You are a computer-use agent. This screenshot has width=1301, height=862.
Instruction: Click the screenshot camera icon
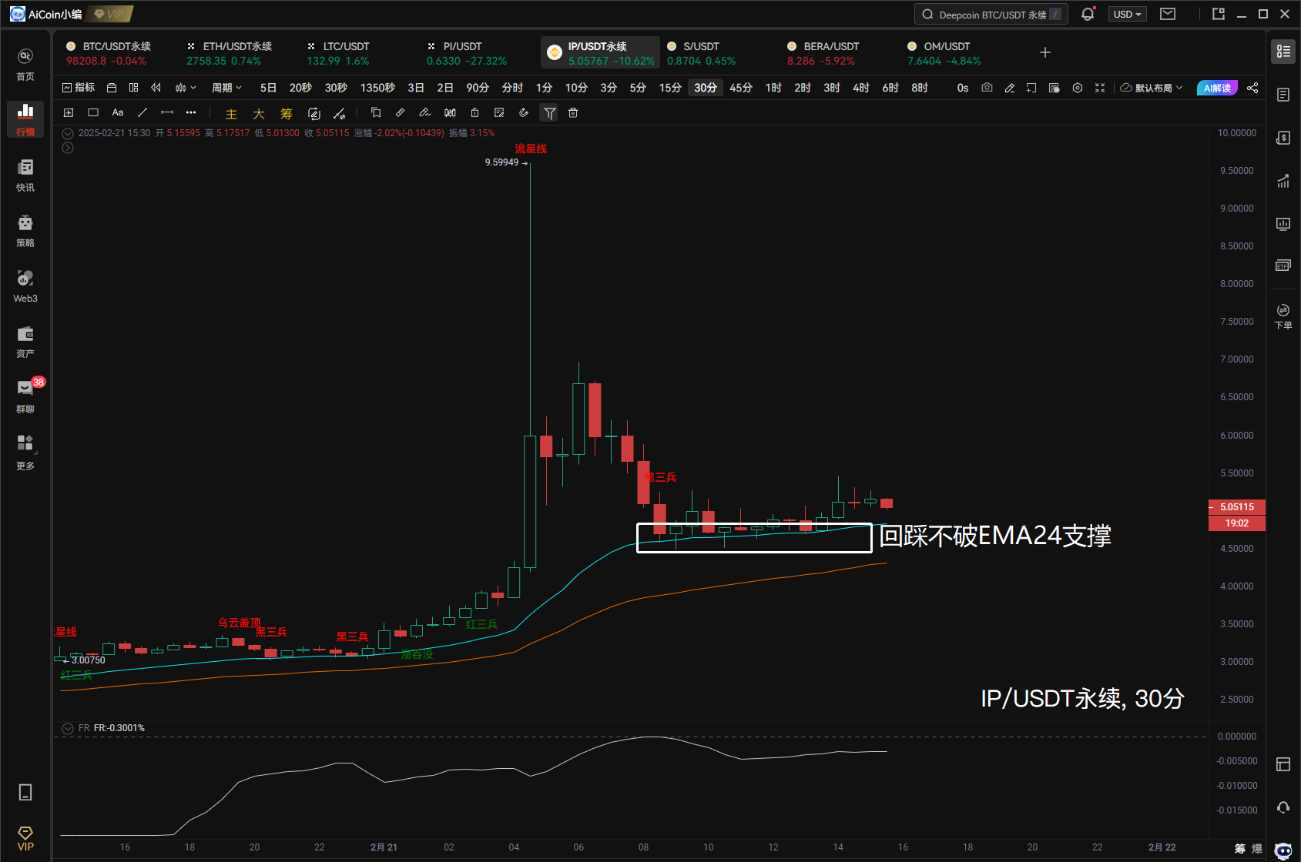pyautogui.click(x=987, y=88)
